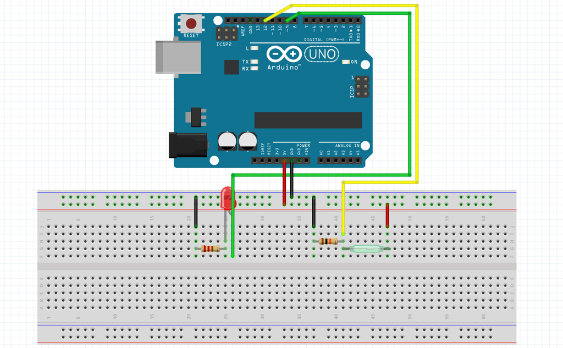Select the resistor next to the LED

211,248
